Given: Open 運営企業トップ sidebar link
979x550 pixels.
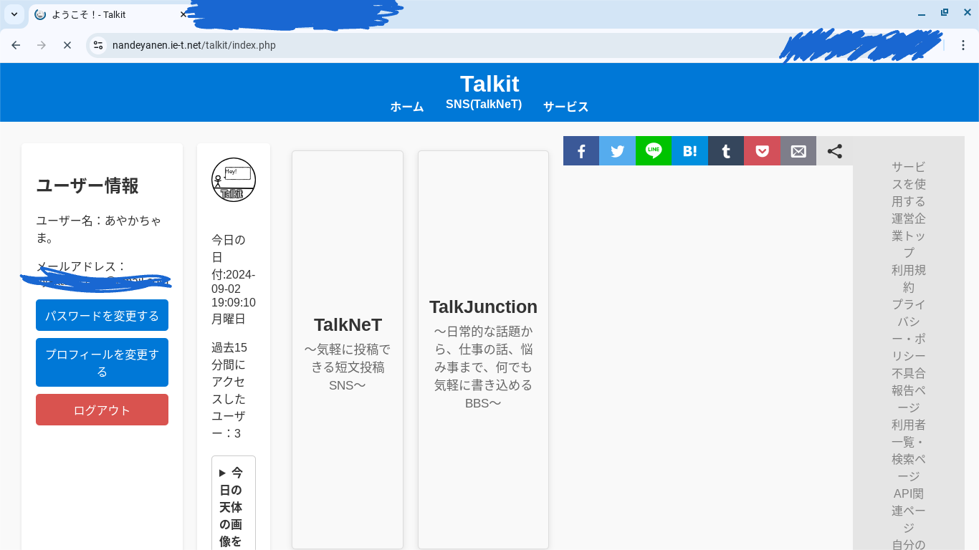Looking at the screenshot, I should coord(909,236).
